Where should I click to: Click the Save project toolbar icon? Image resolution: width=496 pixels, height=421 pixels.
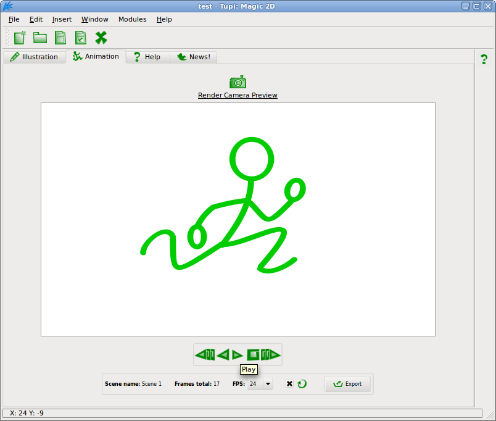tap(60, 38)
